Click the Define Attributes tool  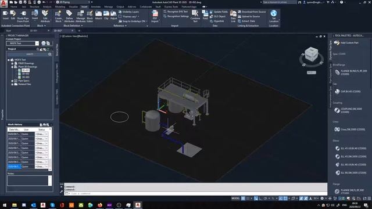(x=69, y=16)
